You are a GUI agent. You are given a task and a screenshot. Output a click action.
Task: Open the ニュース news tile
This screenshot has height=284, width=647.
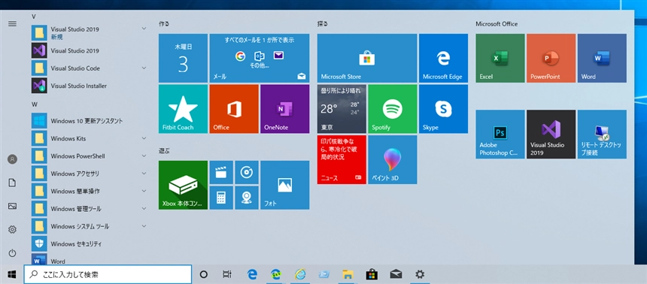(x=342, y=159)
